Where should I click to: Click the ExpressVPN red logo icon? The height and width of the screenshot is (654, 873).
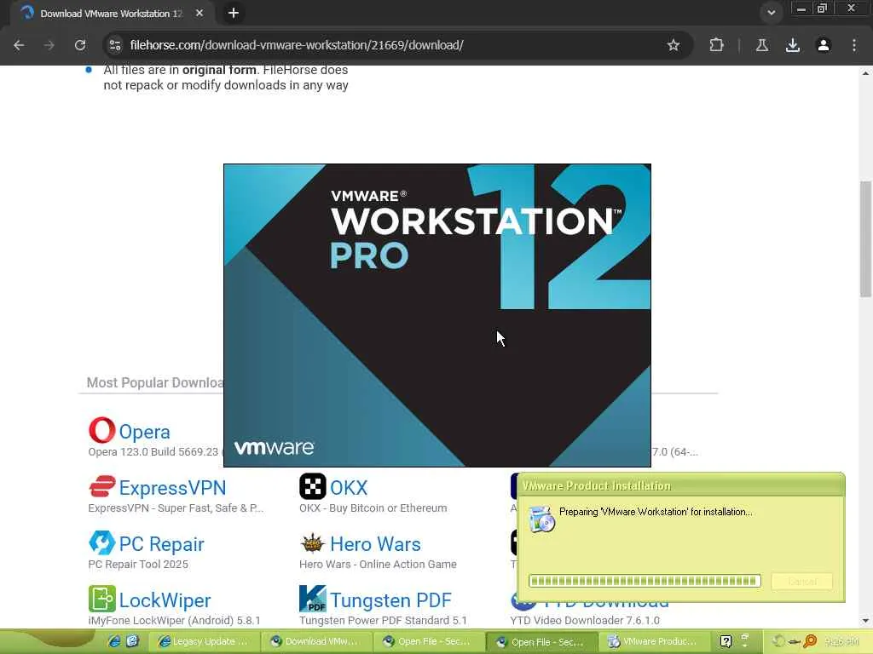point(102,486)
